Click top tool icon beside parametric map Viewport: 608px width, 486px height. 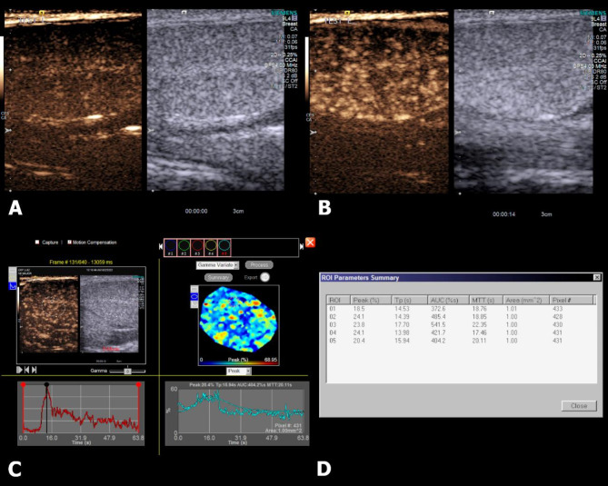(x=194, y=289)
